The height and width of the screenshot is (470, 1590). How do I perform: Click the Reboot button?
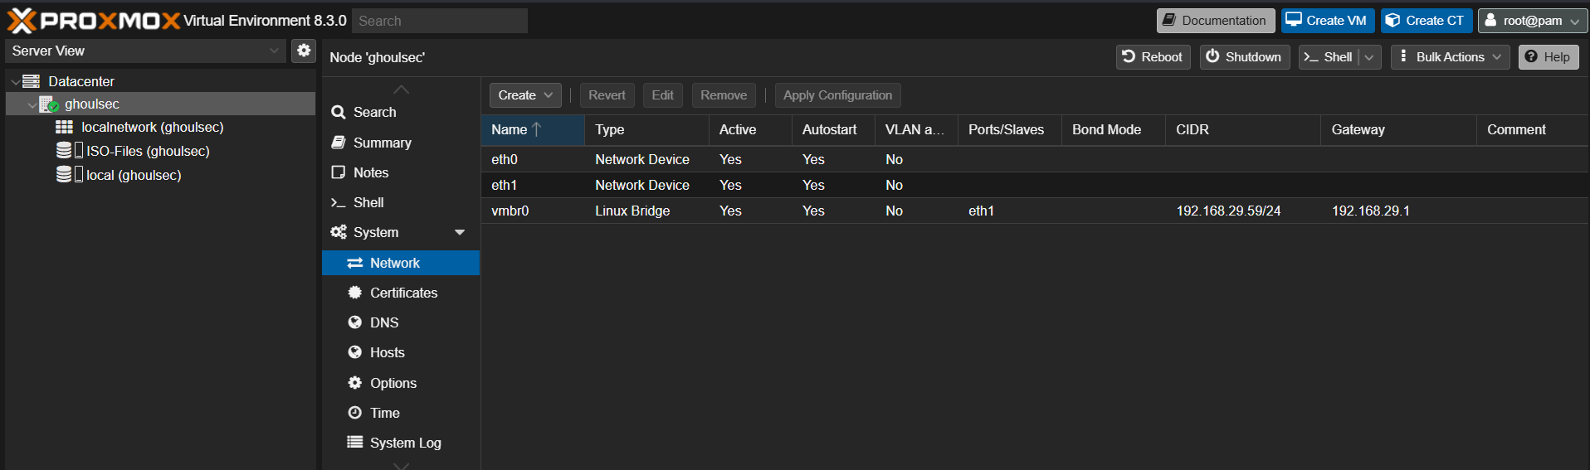click(1152, 57)
